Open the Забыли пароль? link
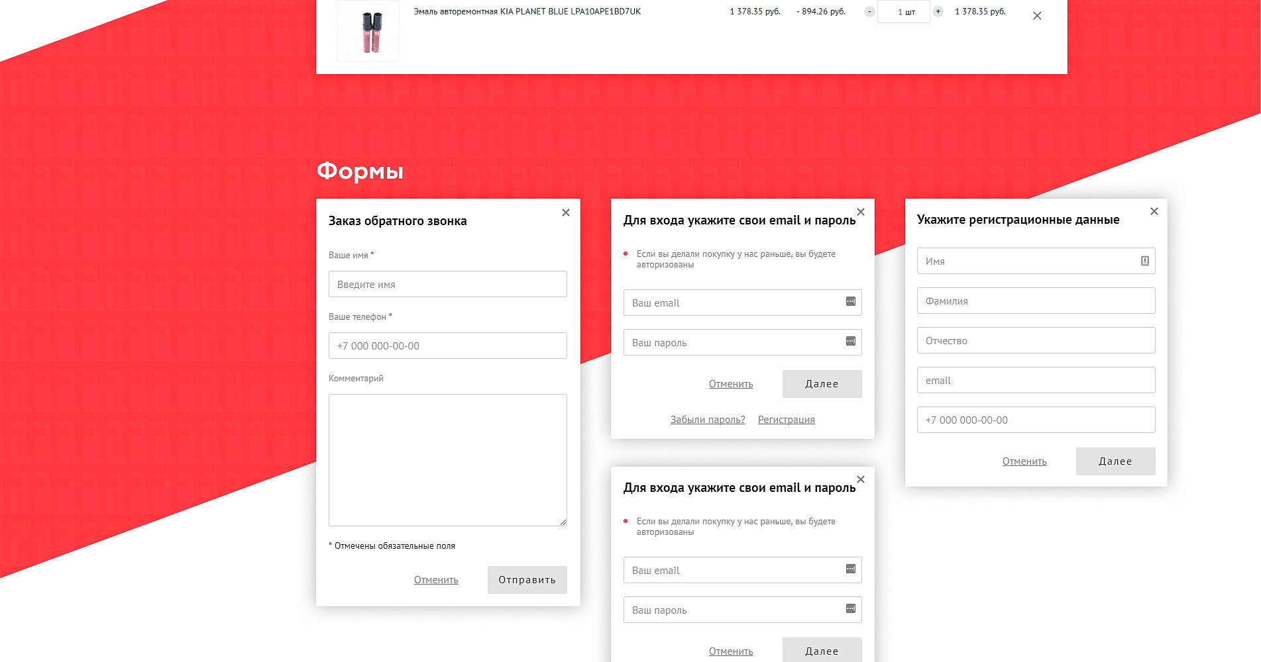This screenshot has height=662, width=1261. pos(707,420)
